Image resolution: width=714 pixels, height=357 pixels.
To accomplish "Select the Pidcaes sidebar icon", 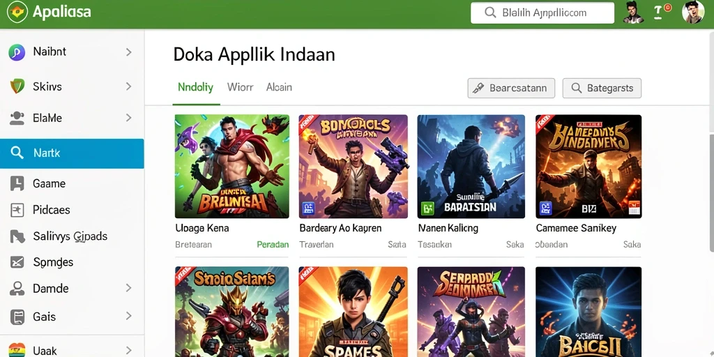I will [17, 210].
